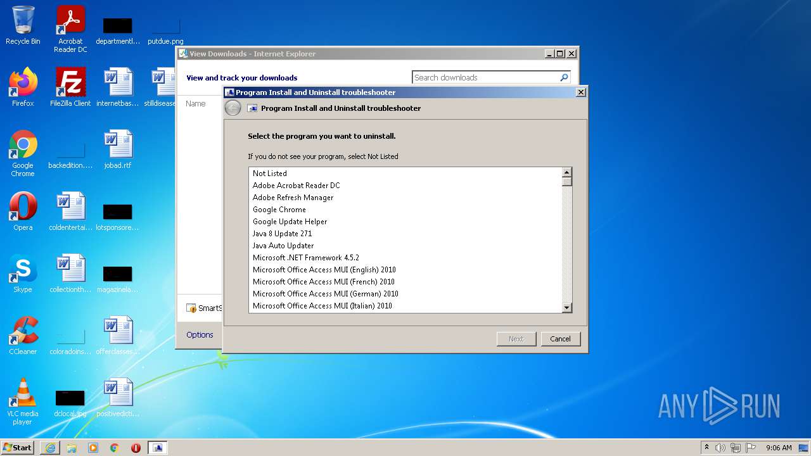The height and width of the screenshot is (456, 811).
Task: Select Not Listed in program list
Action: [405, 174]
